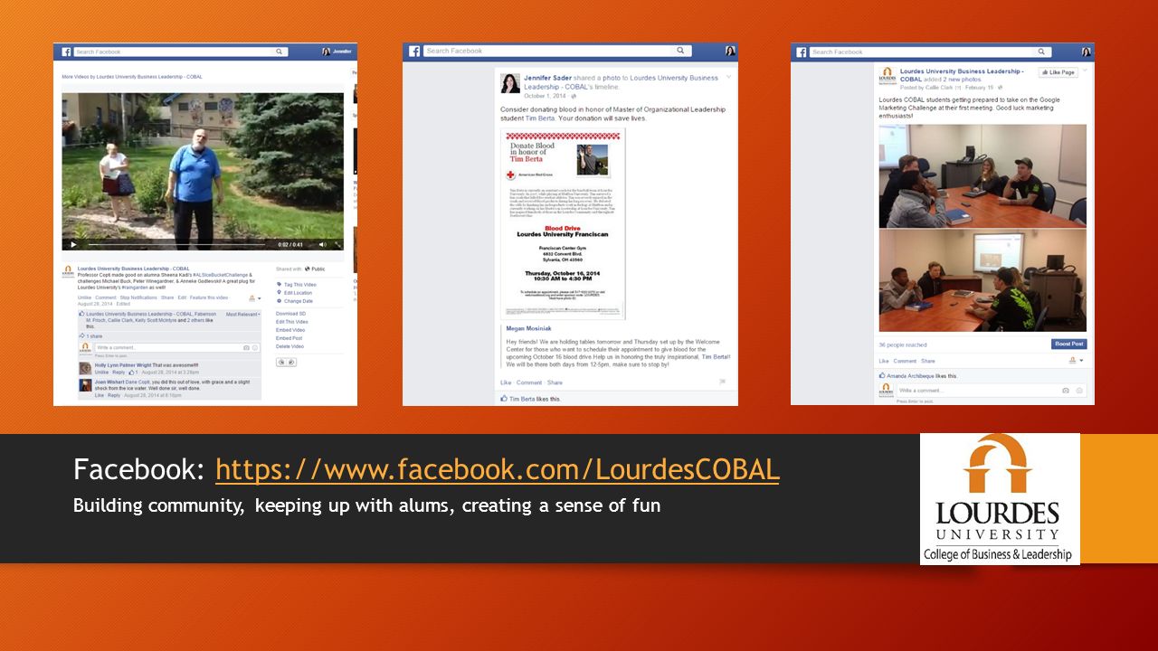Viewport: 1158px width, 651px height.
Task: Click the Facebook logo in the middle screenshot
Action: click(x=414, y=51)
